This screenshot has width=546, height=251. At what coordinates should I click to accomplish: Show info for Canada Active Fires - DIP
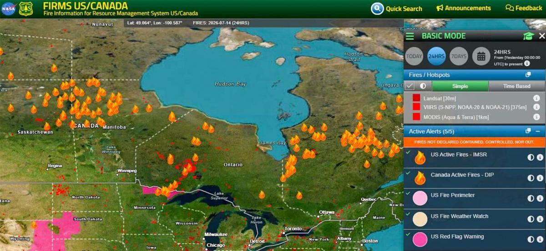pyautogui.click(x=540, y=178)
